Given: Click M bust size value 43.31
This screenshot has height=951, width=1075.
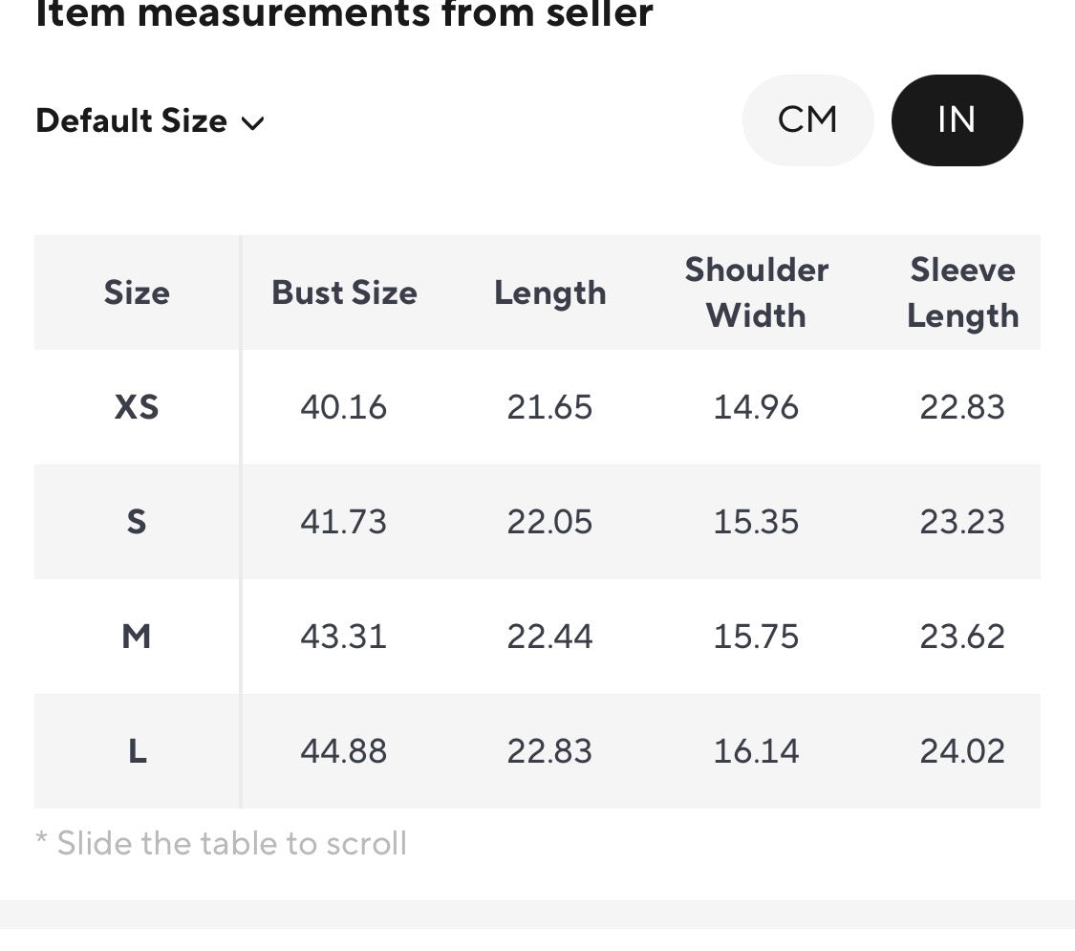Looking at the screenshot, I should [343, 637].
